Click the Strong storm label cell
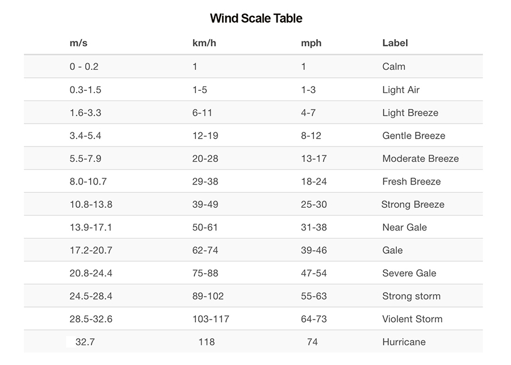This screenshot has width=511, height=365. point(411,296)
